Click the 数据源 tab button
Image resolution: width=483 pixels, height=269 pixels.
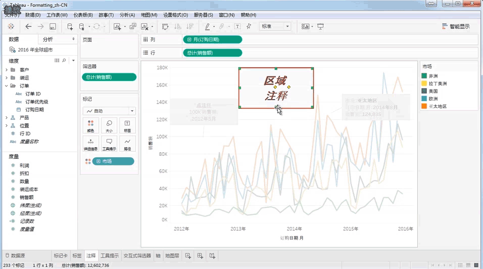tap(17, 256)
